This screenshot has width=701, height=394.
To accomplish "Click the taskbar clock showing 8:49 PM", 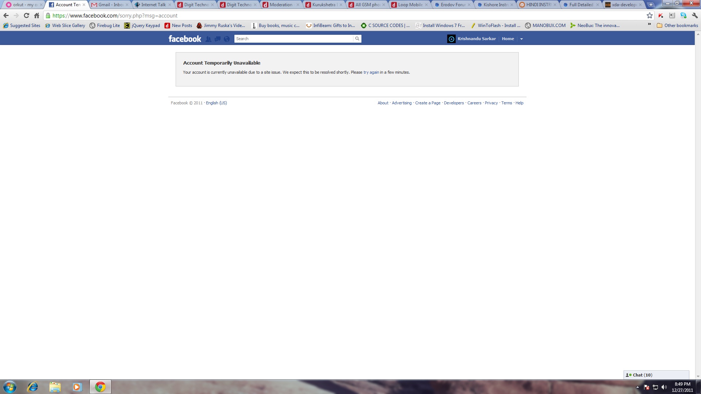I will [x=682, y=387].
